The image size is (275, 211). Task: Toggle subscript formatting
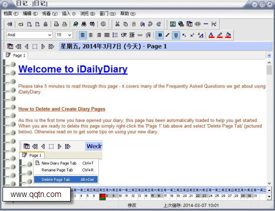(x=184, y=35)
